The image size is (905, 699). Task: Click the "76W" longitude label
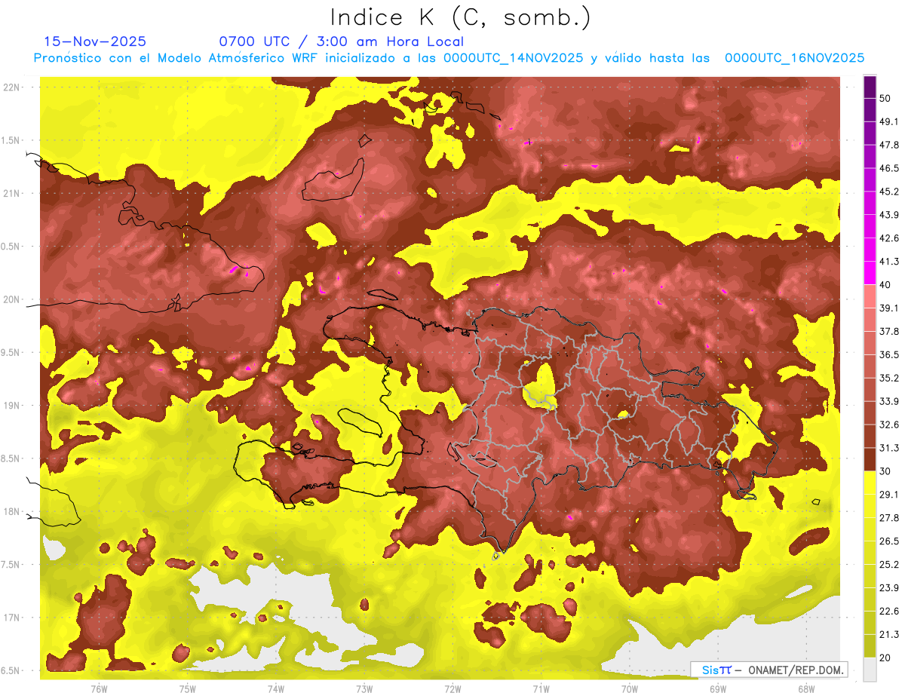click(x=99, y=689)
